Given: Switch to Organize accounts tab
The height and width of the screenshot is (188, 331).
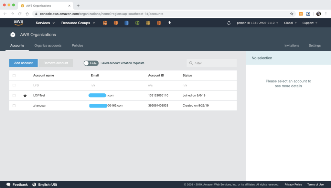Looking at the screenshot, I should (x=48, y=45).
